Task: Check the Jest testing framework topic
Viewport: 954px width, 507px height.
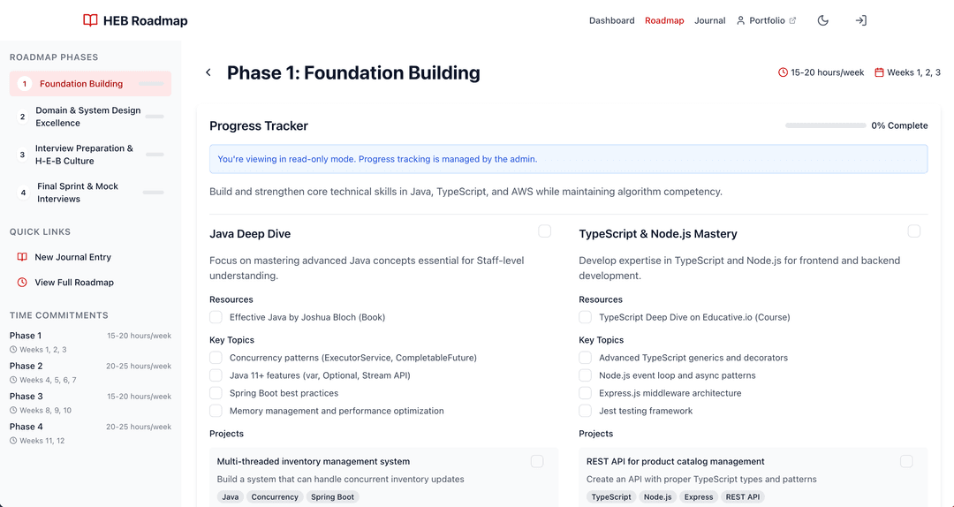Action: pyautogui.click(x=585, y=411)
